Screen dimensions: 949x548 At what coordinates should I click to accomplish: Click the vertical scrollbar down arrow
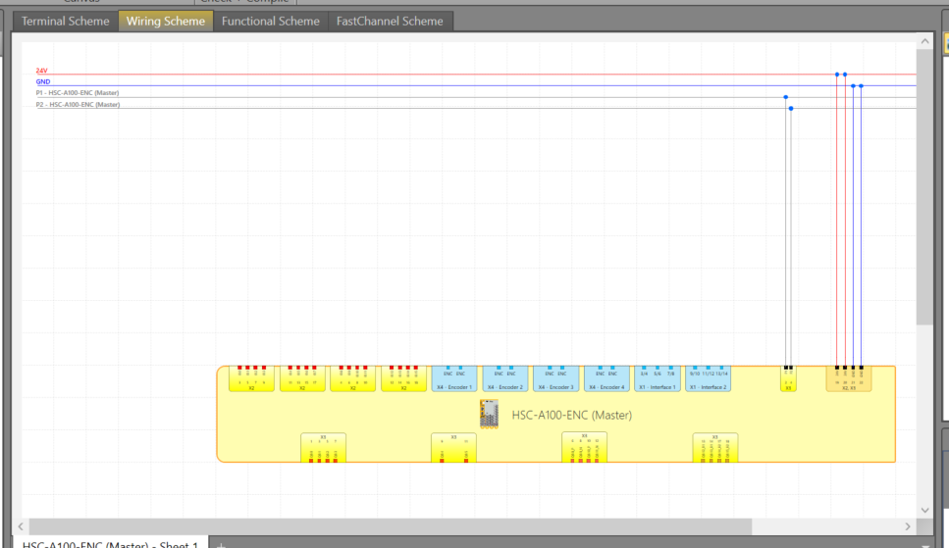[x=924, y=510]
